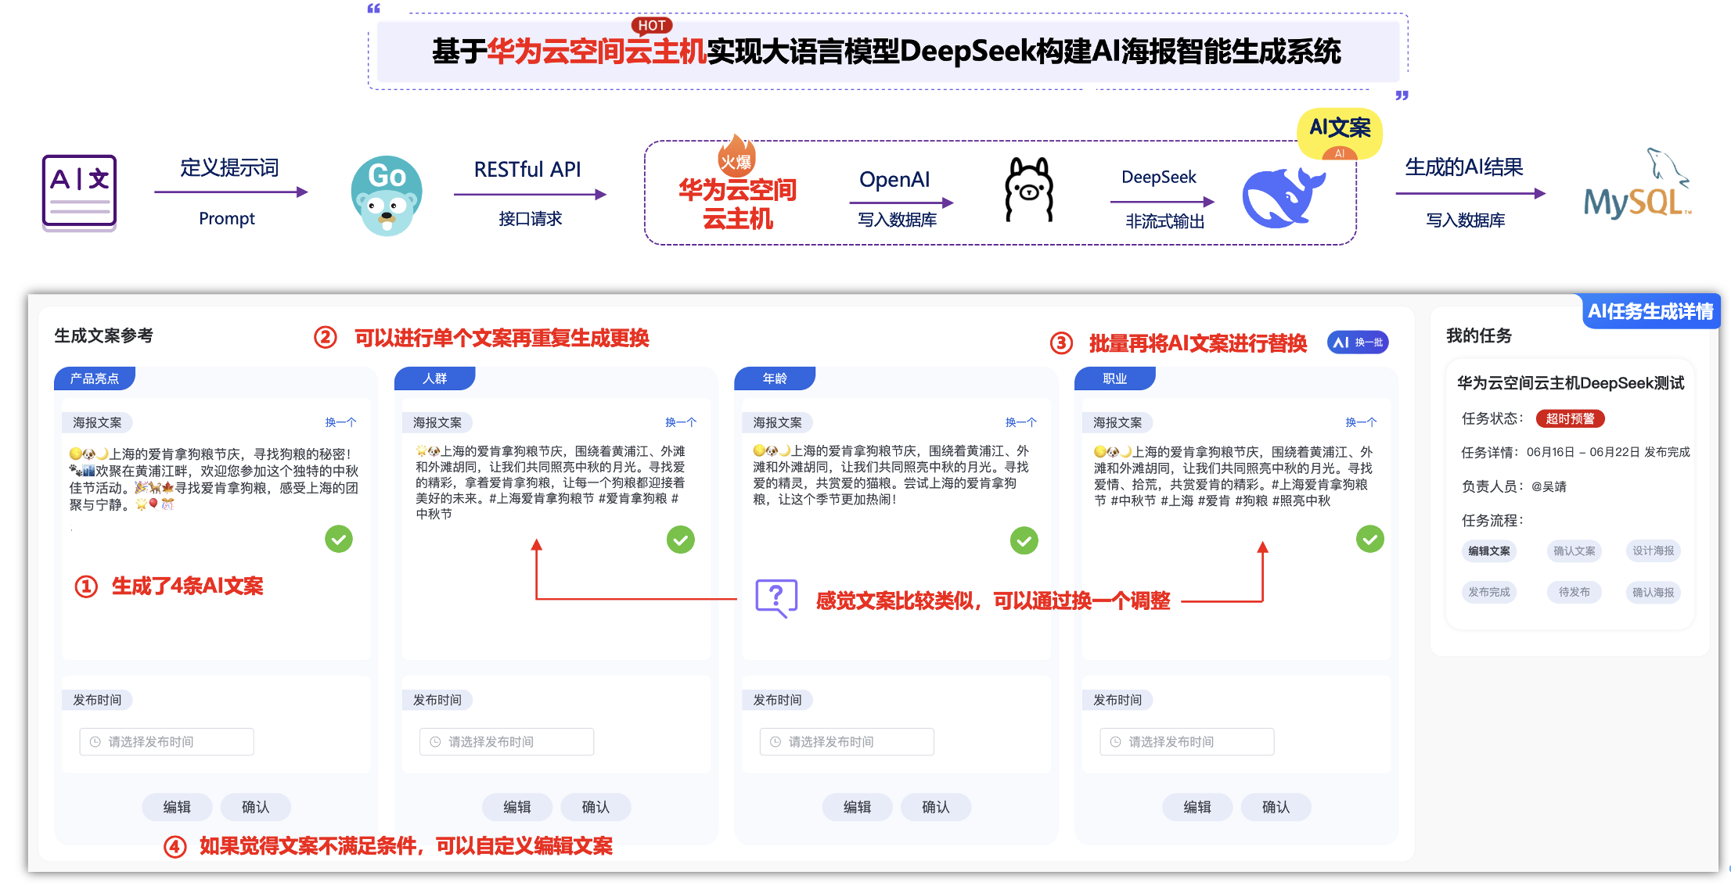
Task: Click the green checkmark in 人群 card
Action: (x=680, y=540)
